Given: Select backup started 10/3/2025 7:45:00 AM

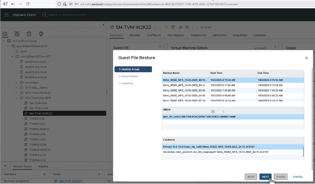Looking at the screenshot, I should (233, 90).
